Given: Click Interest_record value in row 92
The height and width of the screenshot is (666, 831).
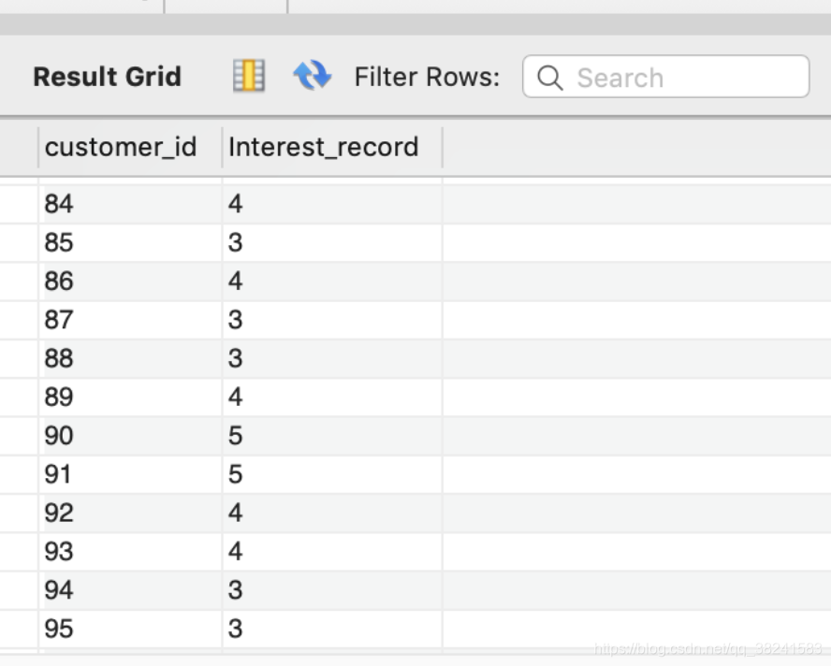Looking at the screenshot, I should [332, 514].
